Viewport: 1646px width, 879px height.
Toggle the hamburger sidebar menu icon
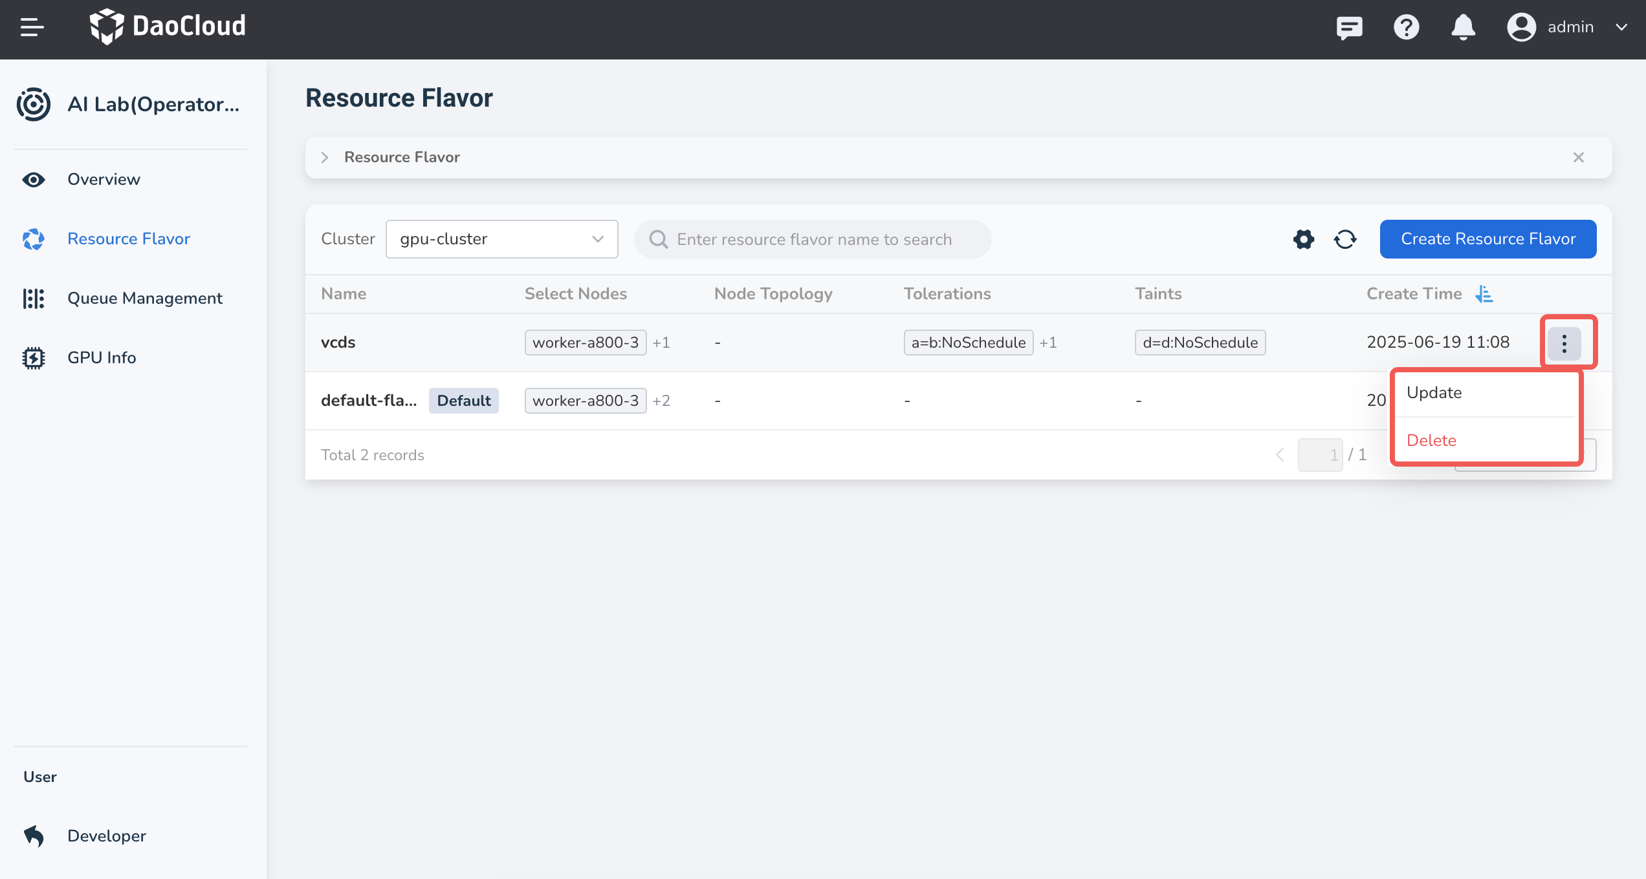click(32, 27)
